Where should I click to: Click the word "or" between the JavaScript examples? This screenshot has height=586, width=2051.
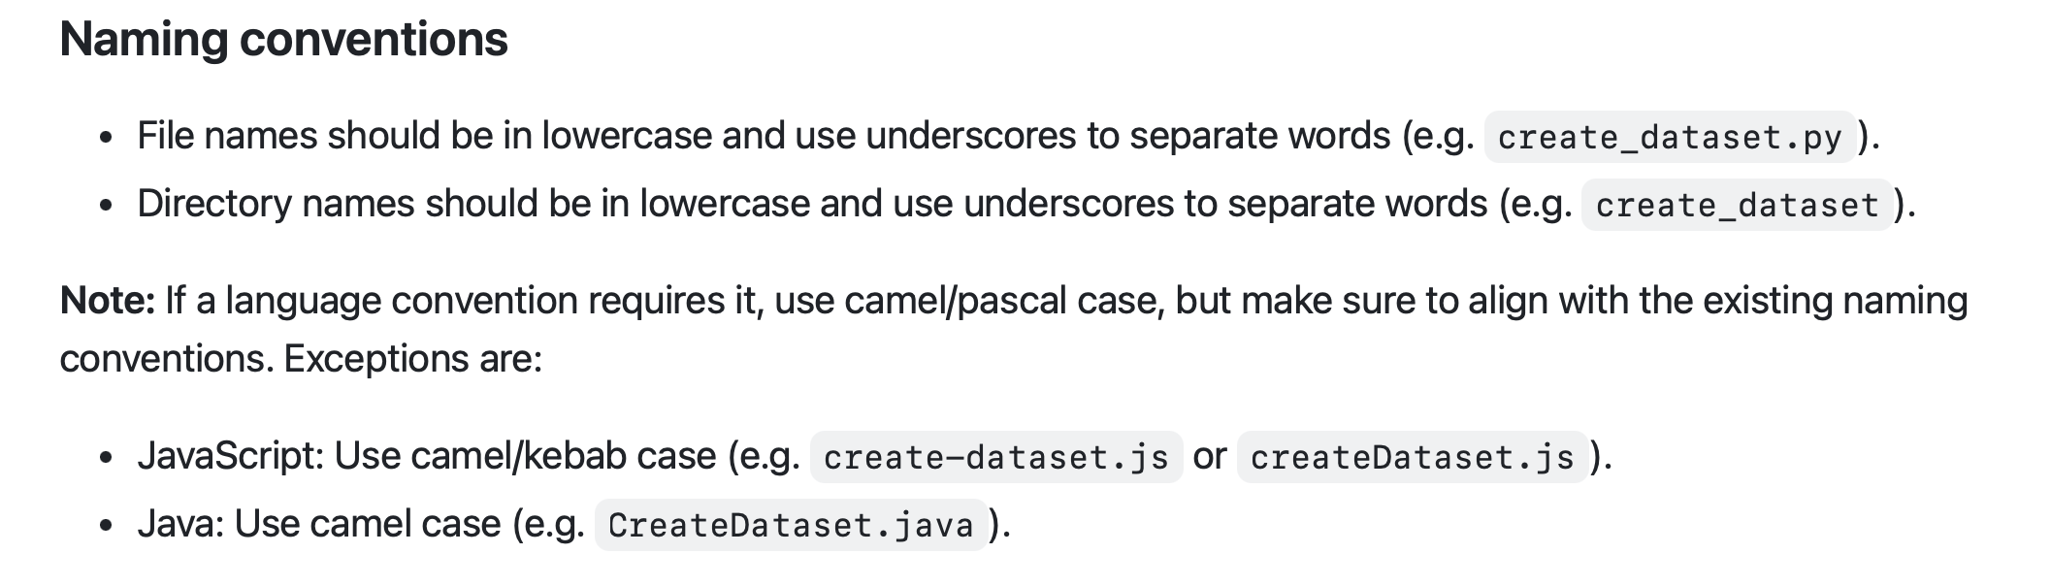click(x=1209, y=456)
